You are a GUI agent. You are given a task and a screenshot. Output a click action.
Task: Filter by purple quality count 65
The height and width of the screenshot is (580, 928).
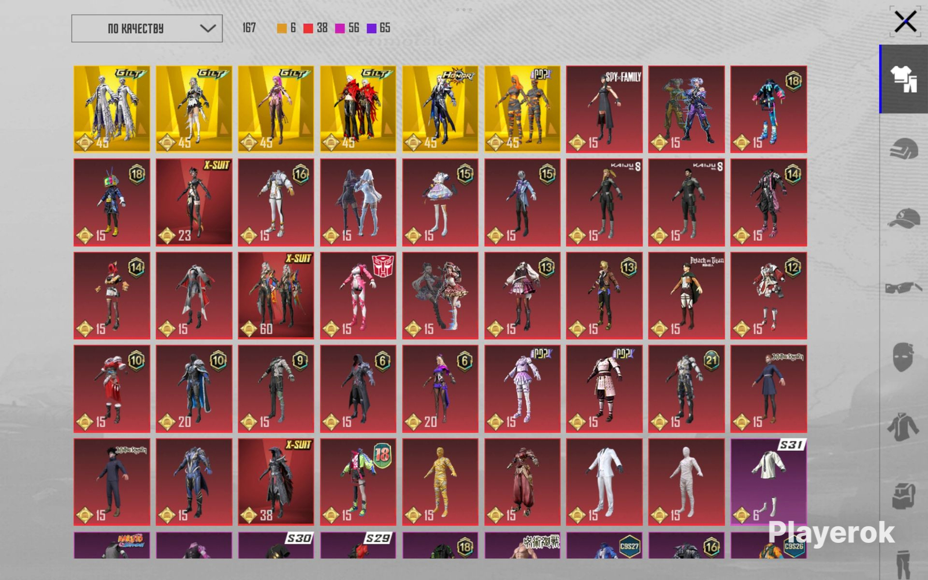point(379,28)
